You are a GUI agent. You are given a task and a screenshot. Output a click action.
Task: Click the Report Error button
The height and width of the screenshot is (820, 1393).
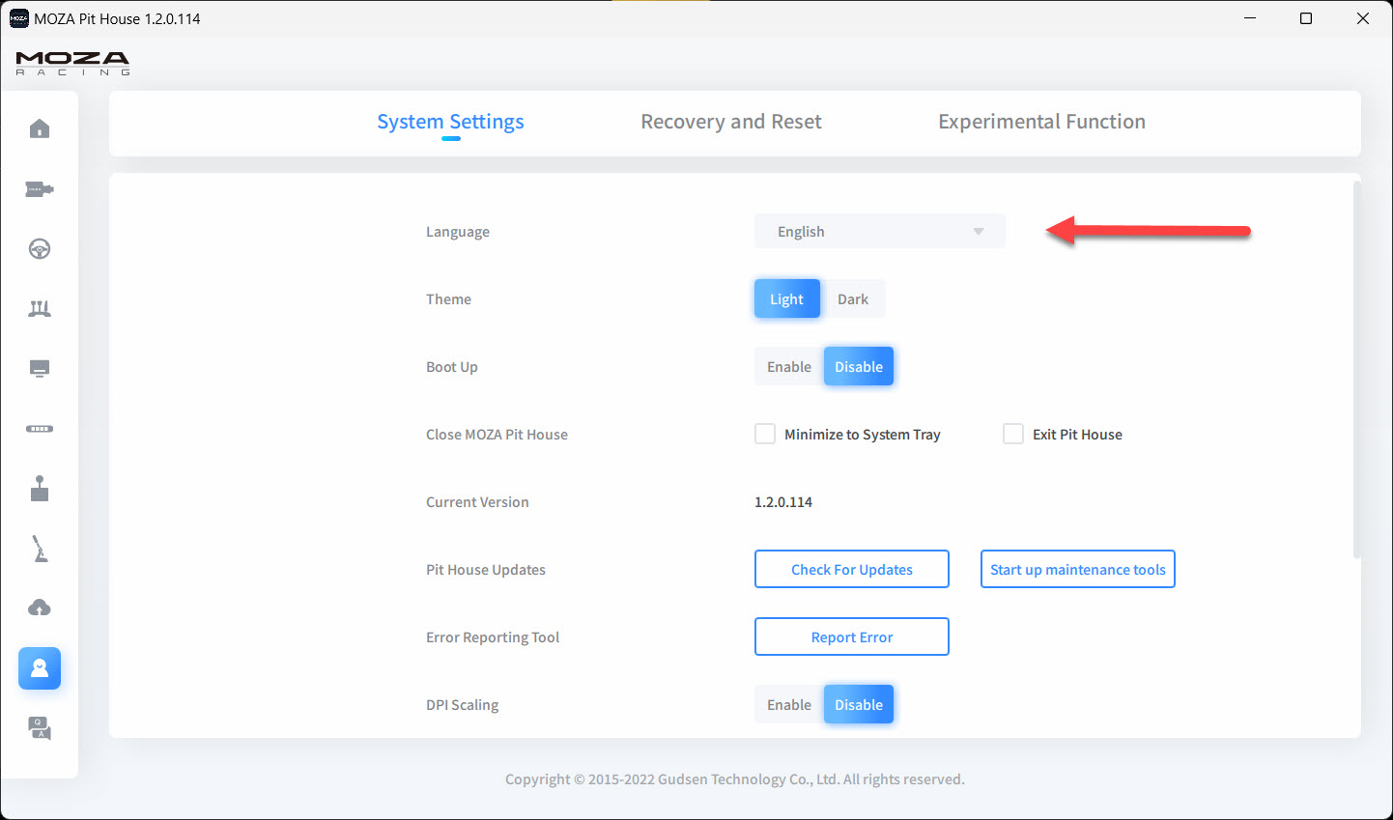point(851,637)
